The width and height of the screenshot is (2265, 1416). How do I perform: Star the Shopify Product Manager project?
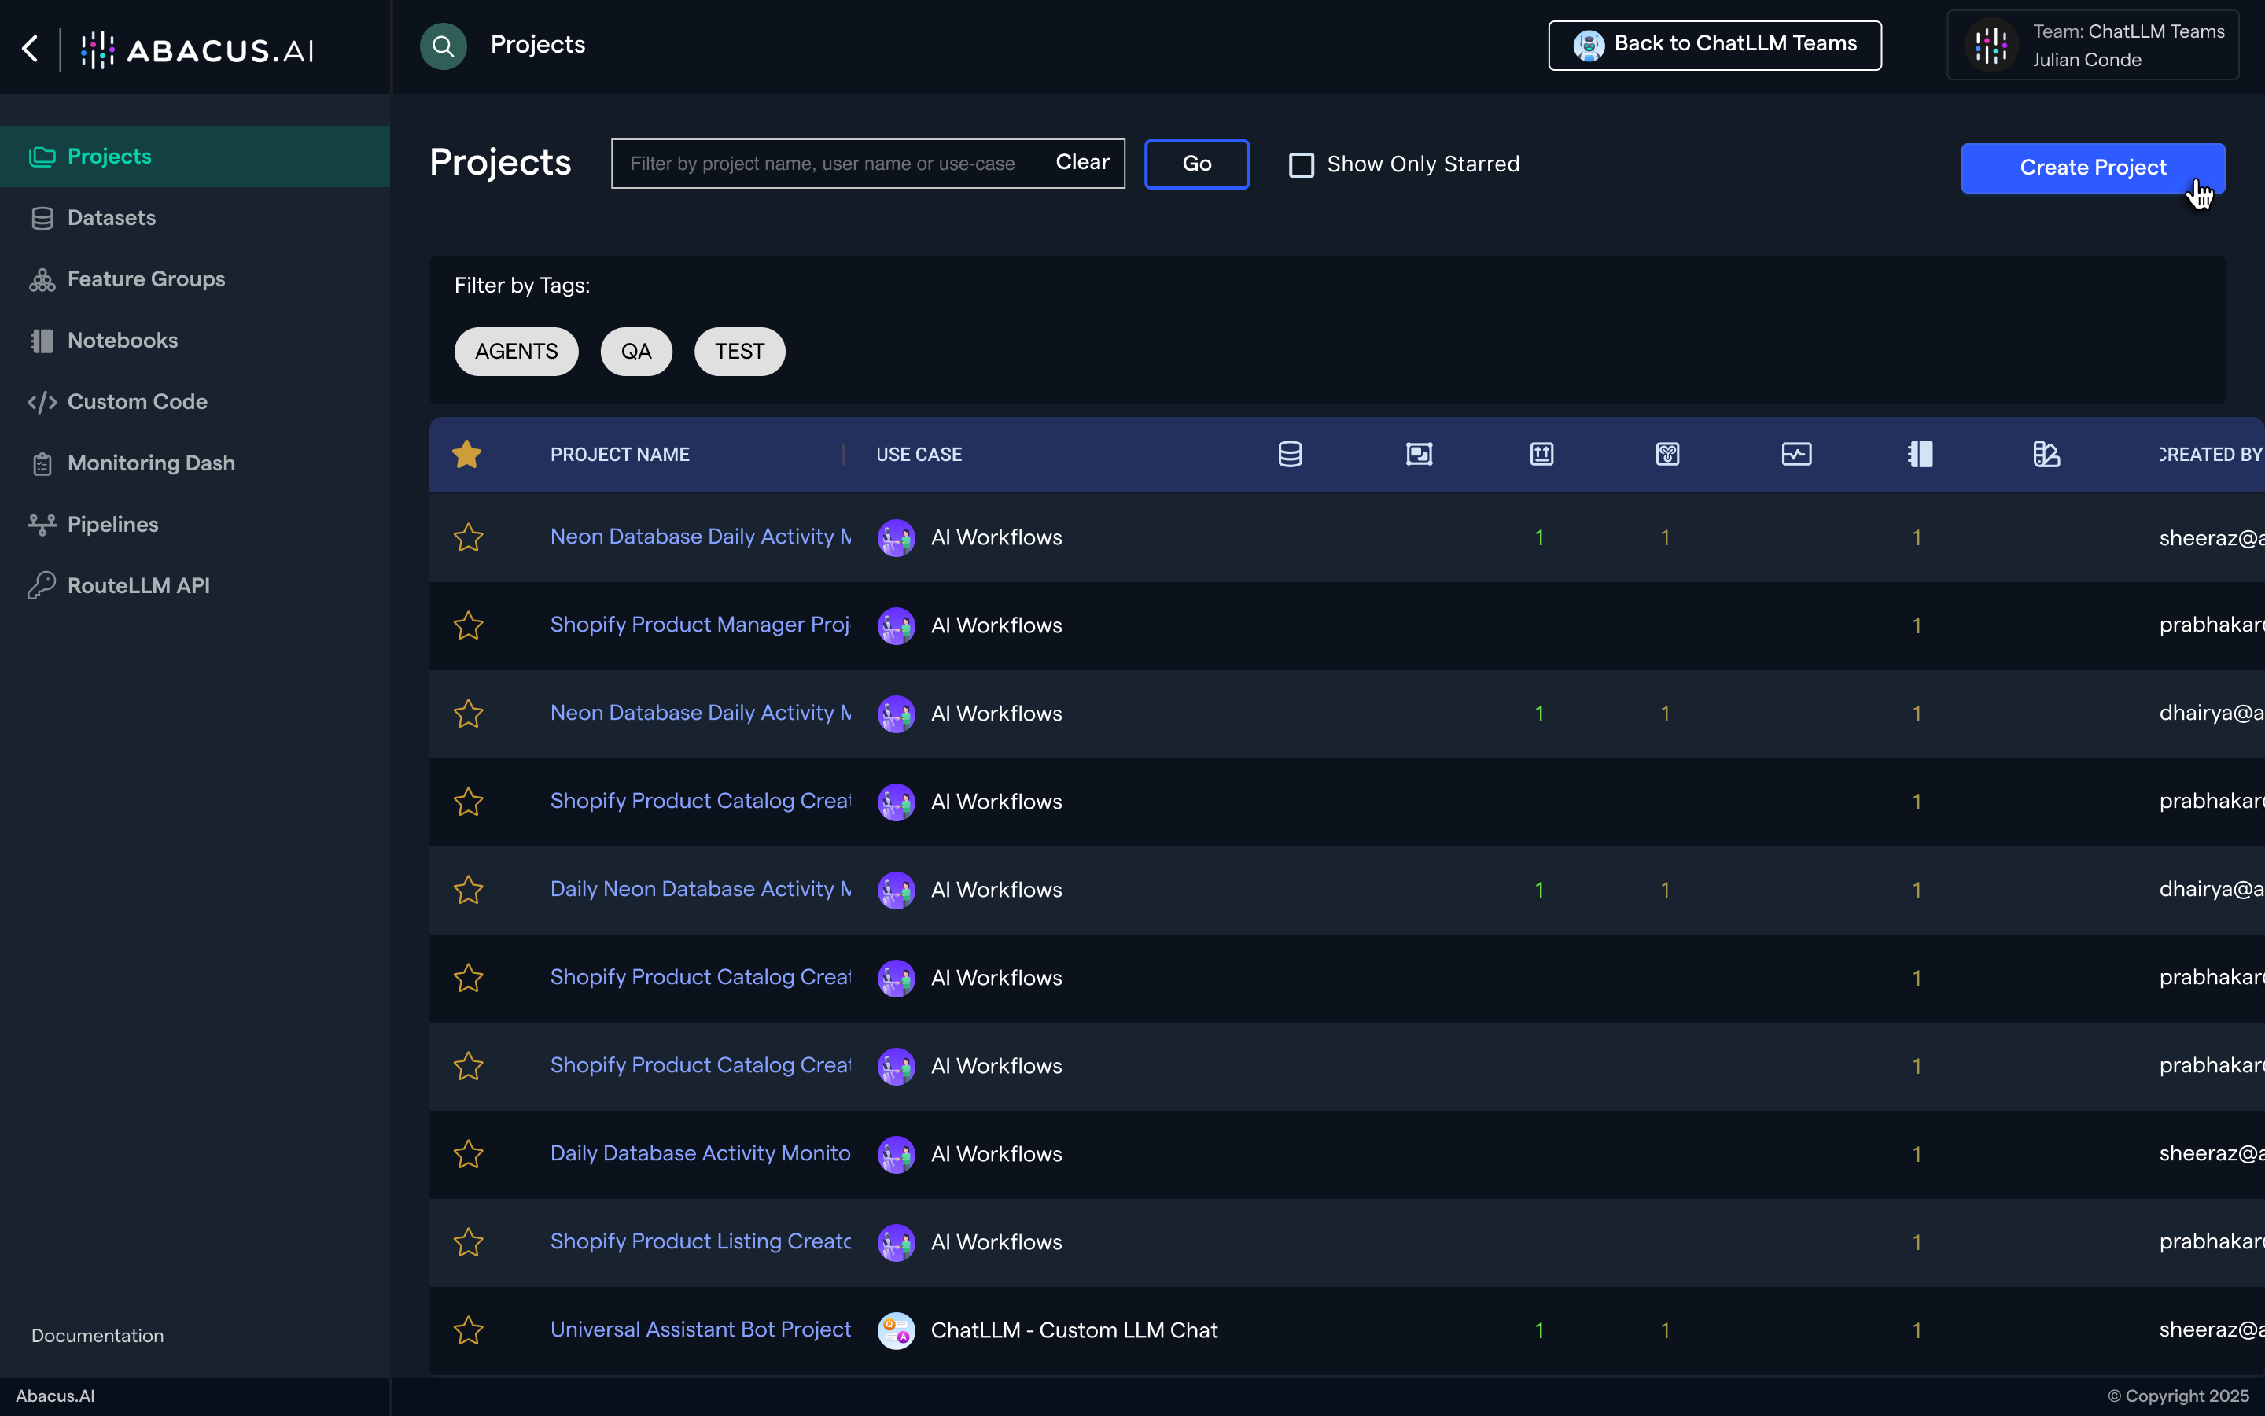(x=468, y=625)
